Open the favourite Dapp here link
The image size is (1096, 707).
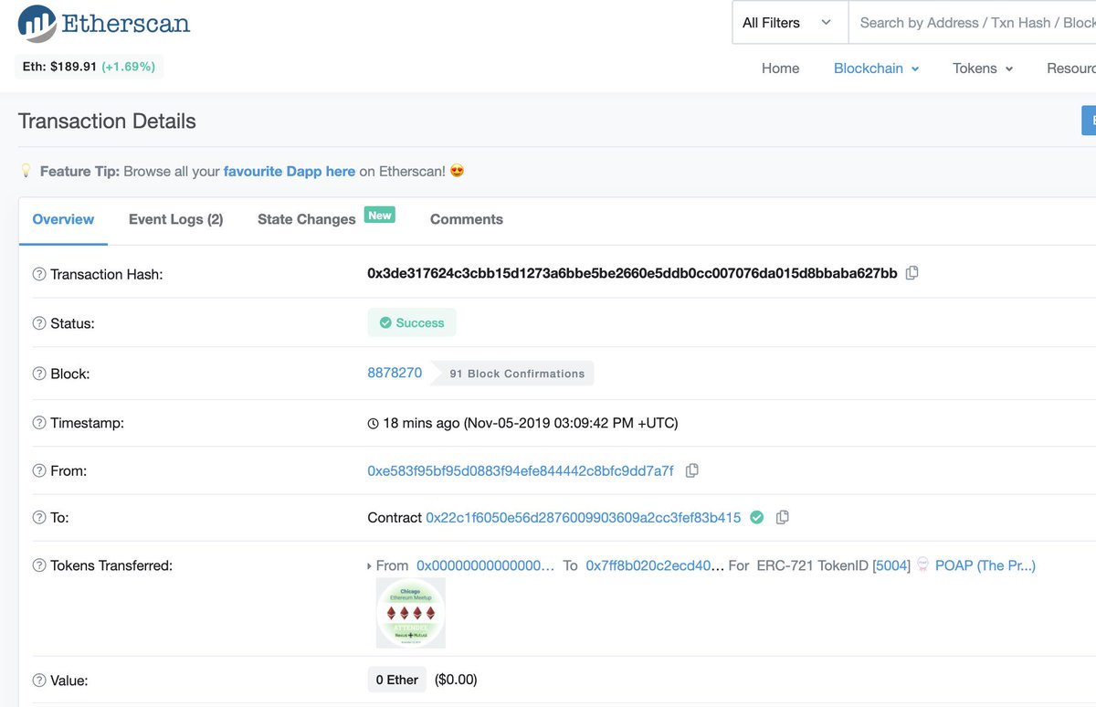290,171
